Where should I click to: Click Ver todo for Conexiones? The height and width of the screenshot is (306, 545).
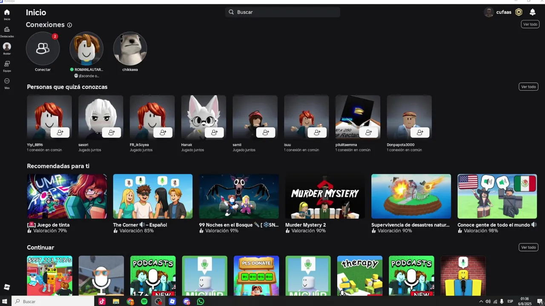coord(530,24)
